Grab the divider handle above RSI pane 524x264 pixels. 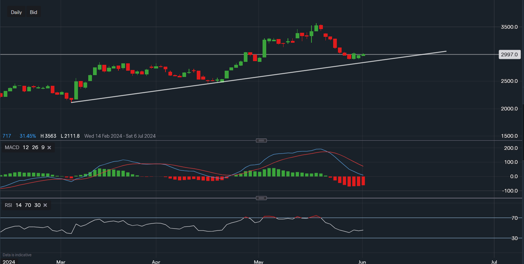261,198
